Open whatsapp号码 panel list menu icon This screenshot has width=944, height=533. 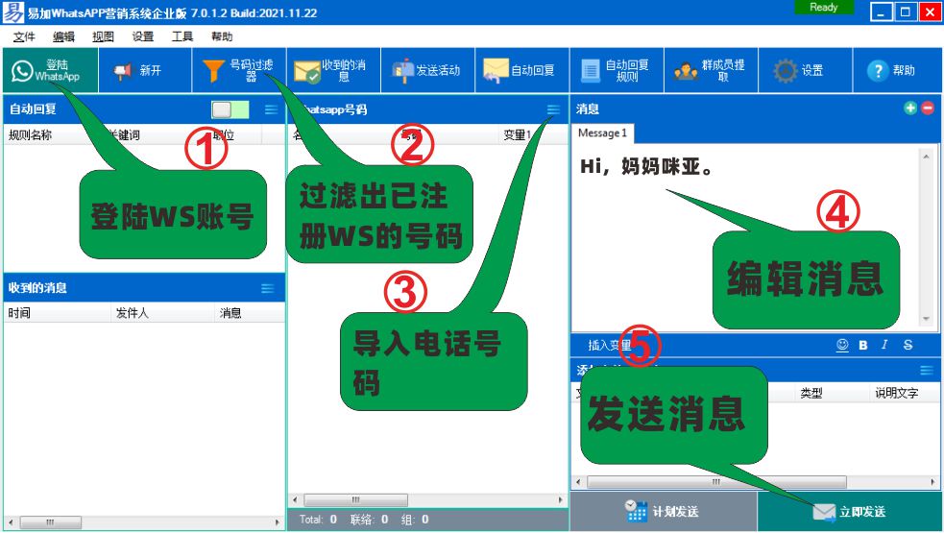(x=553, y=109)
